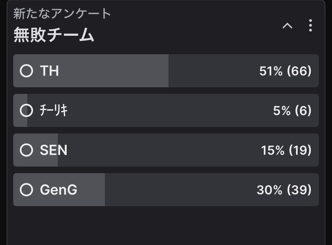Select the SEN radio button
Viewport: 332px width, 245px height.
tap(26, 150)
